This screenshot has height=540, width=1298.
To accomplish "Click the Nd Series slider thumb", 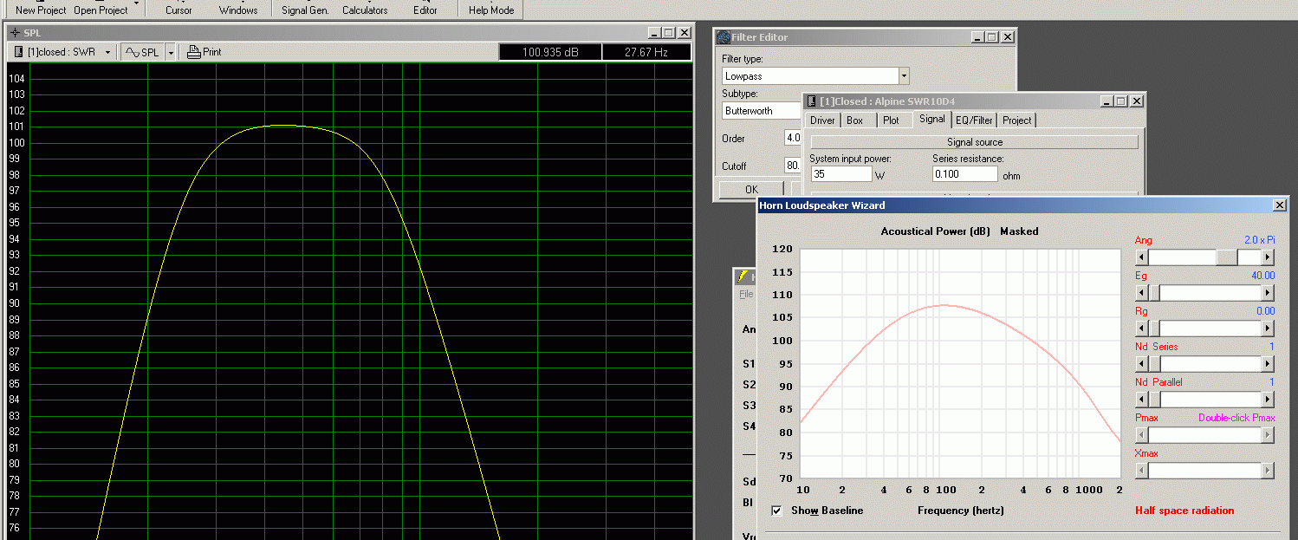I will click(x=1154, y=364).
